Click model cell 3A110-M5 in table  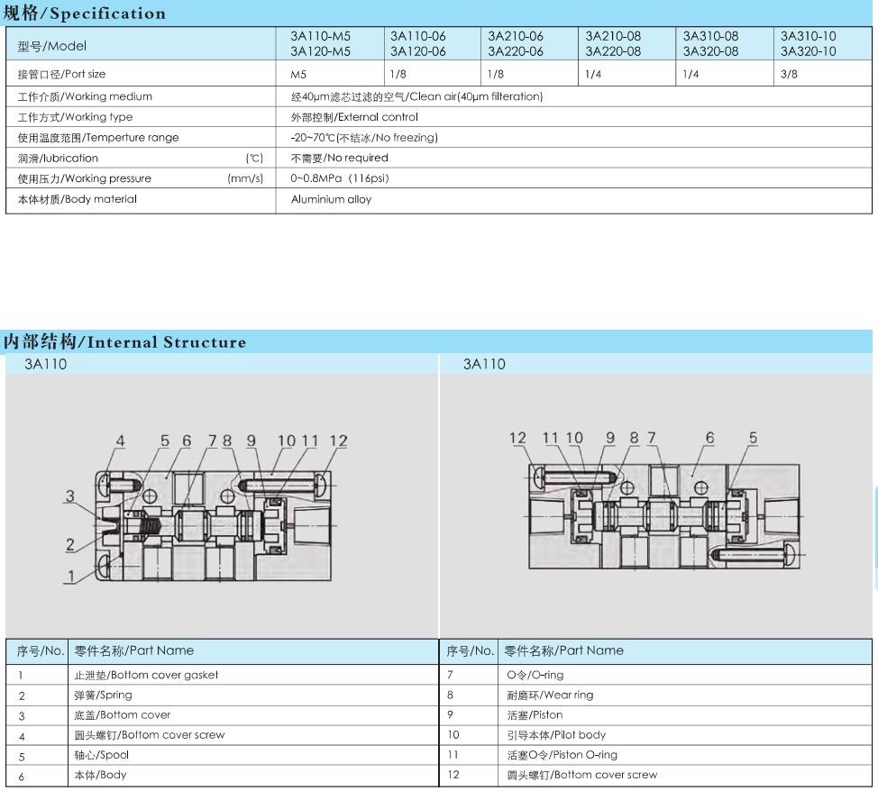(320, 36)
